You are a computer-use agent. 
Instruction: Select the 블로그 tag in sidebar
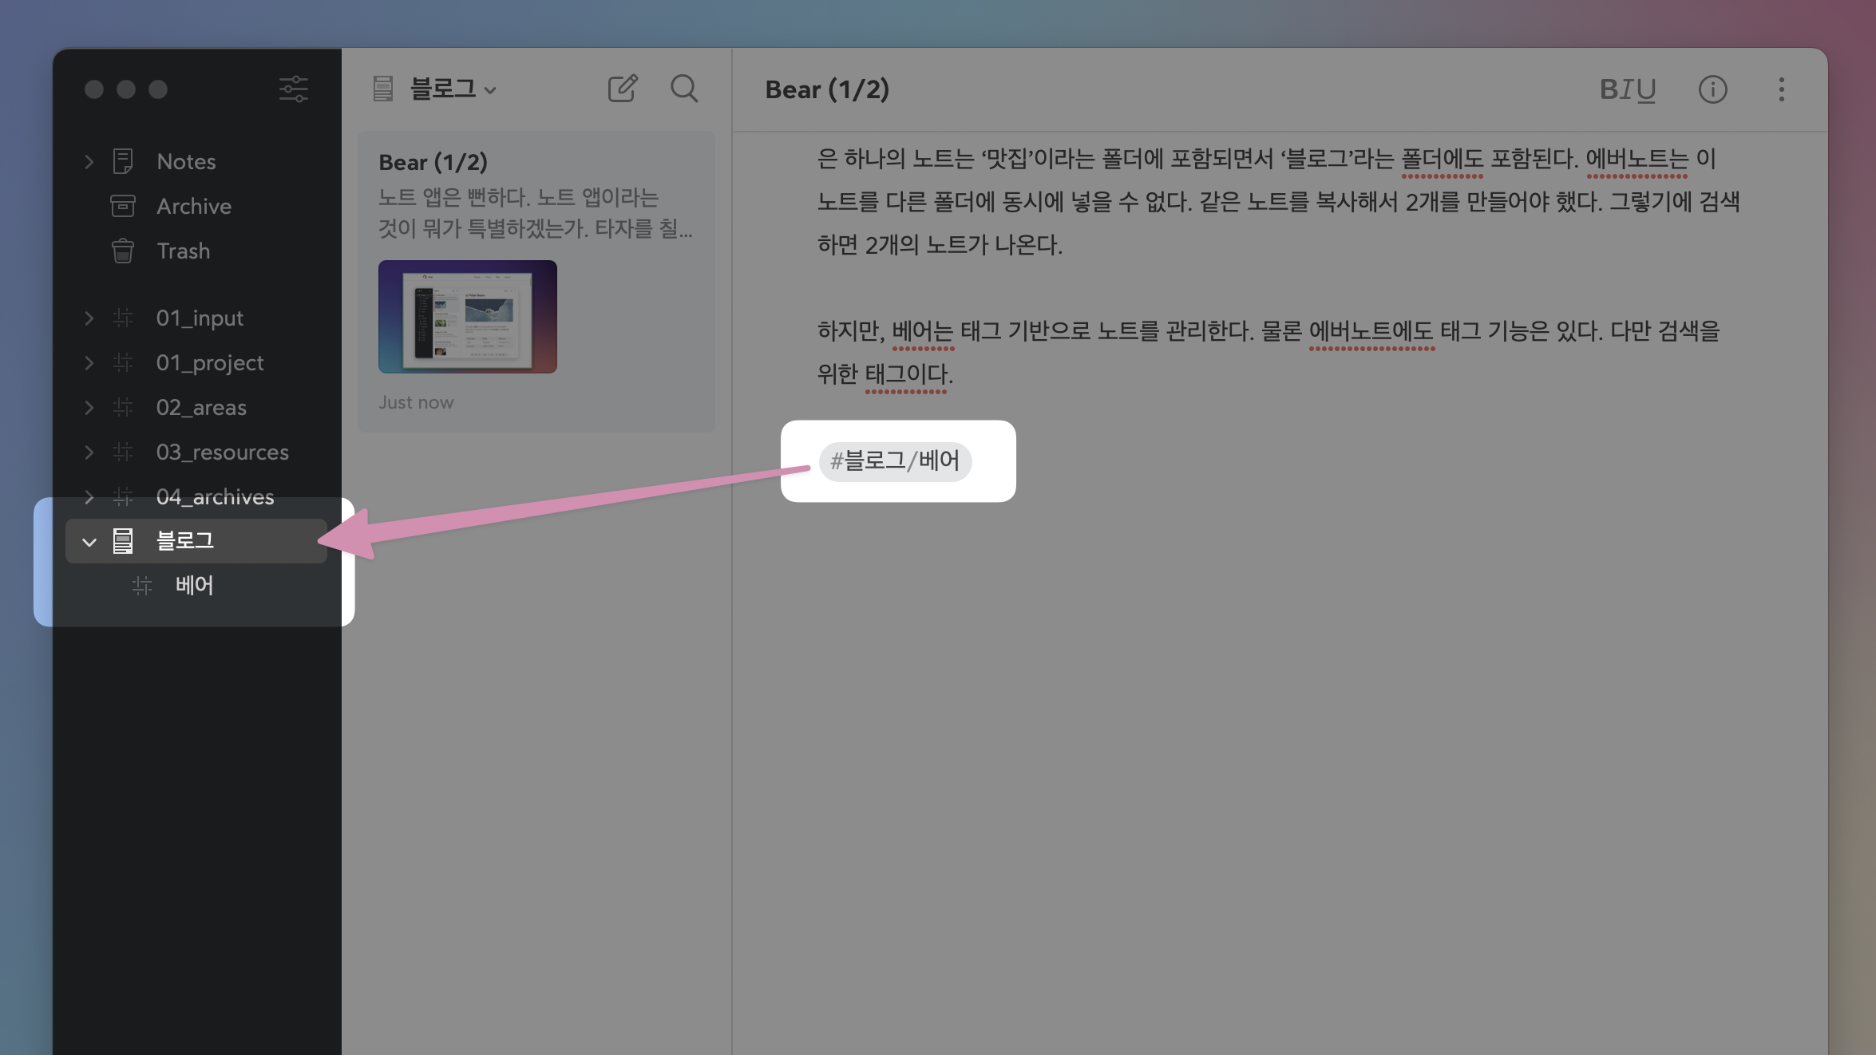click(196, 541)
